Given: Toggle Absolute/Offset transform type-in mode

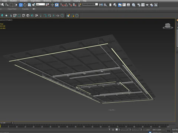Looking at the screenshot, I should (116, 130).
